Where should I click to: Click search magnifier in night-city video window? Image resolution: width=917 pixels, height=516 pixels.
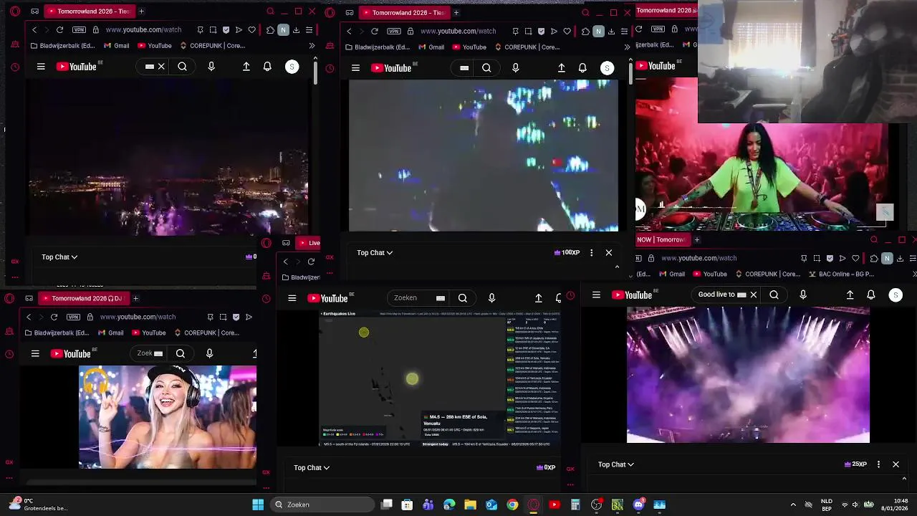[183, 67]
